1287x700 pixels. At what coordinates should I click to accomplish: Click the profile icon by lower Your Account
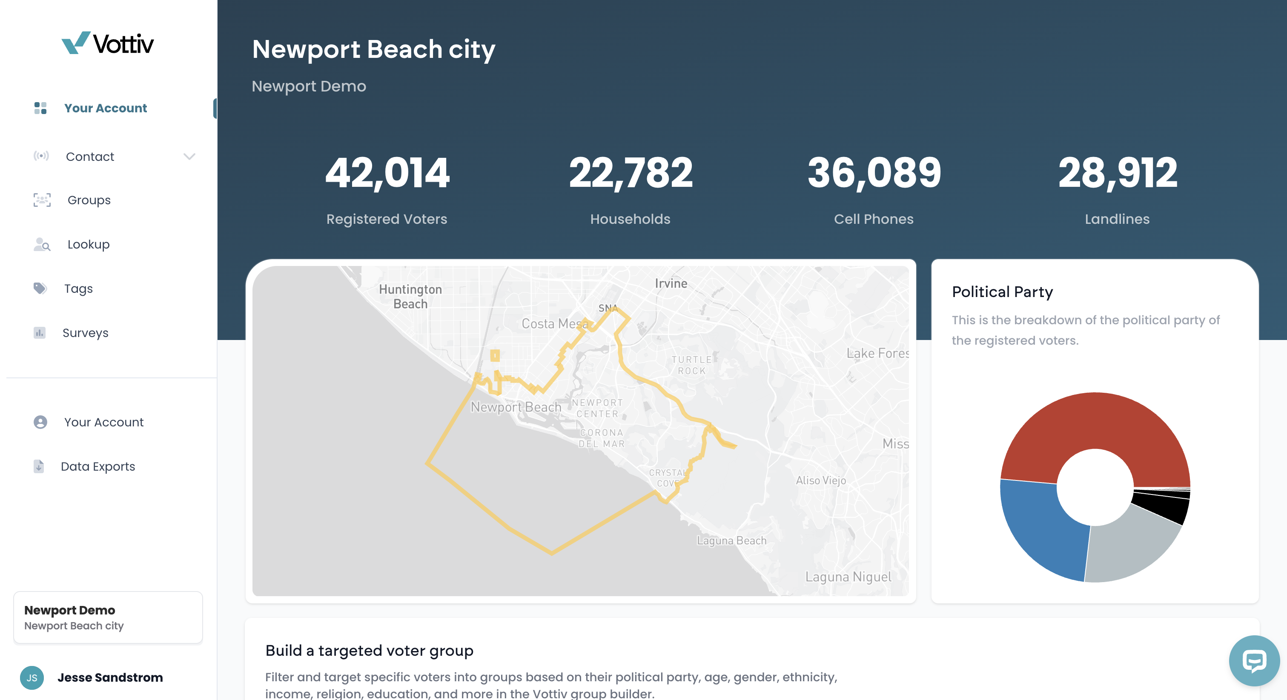tap(40, 423)
